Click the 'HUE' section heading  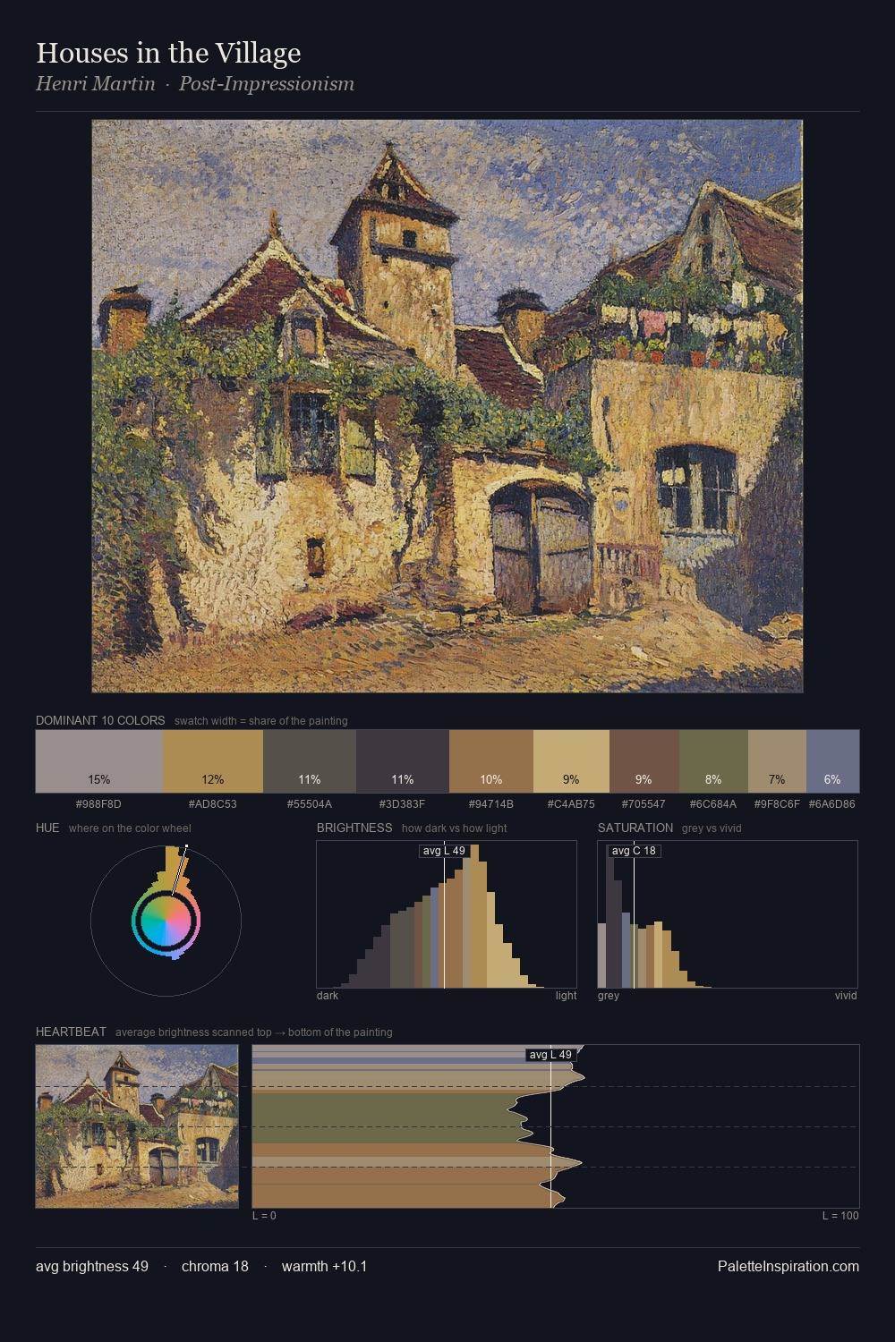[47, 828]
